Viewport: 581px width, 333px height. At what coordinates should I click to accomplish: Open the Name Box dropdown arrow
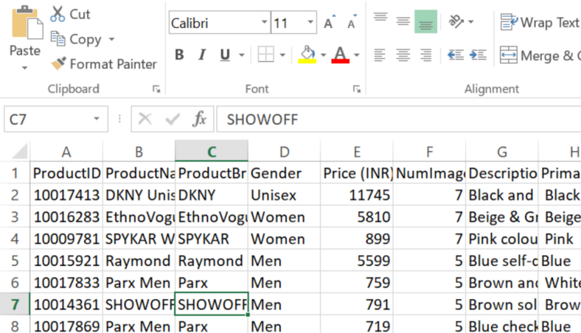[x=97, y=119]
